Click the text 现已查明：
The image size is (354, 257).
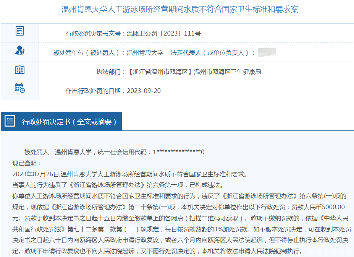click(27, 163)
